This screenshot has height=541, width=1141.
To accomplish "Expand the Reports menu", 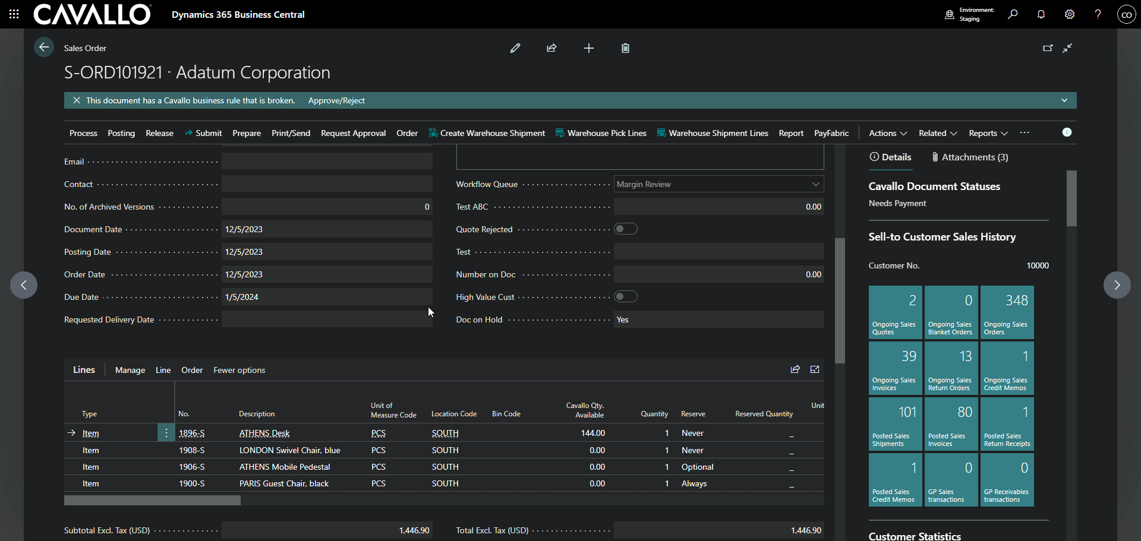I will tap(988, 133).
